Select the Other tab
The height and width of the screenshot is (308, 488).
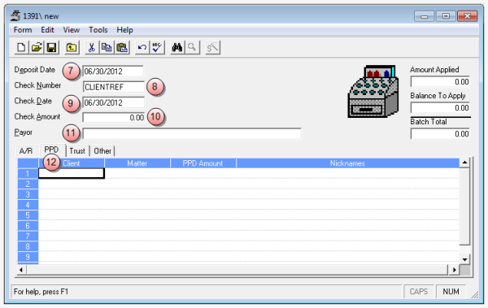click(102, 151)
